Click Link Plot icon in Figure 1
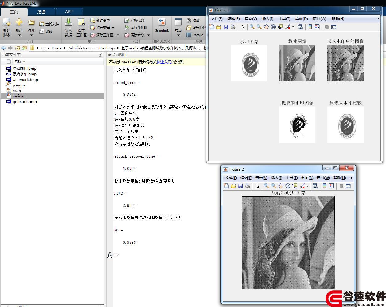The image size is (386, 307). point(301,27)
